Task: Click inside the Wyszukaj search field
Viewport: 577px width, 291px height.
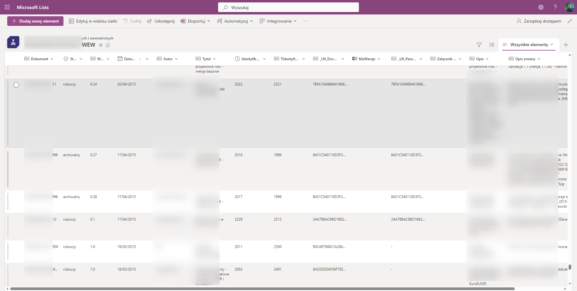Action: point(289,7)
